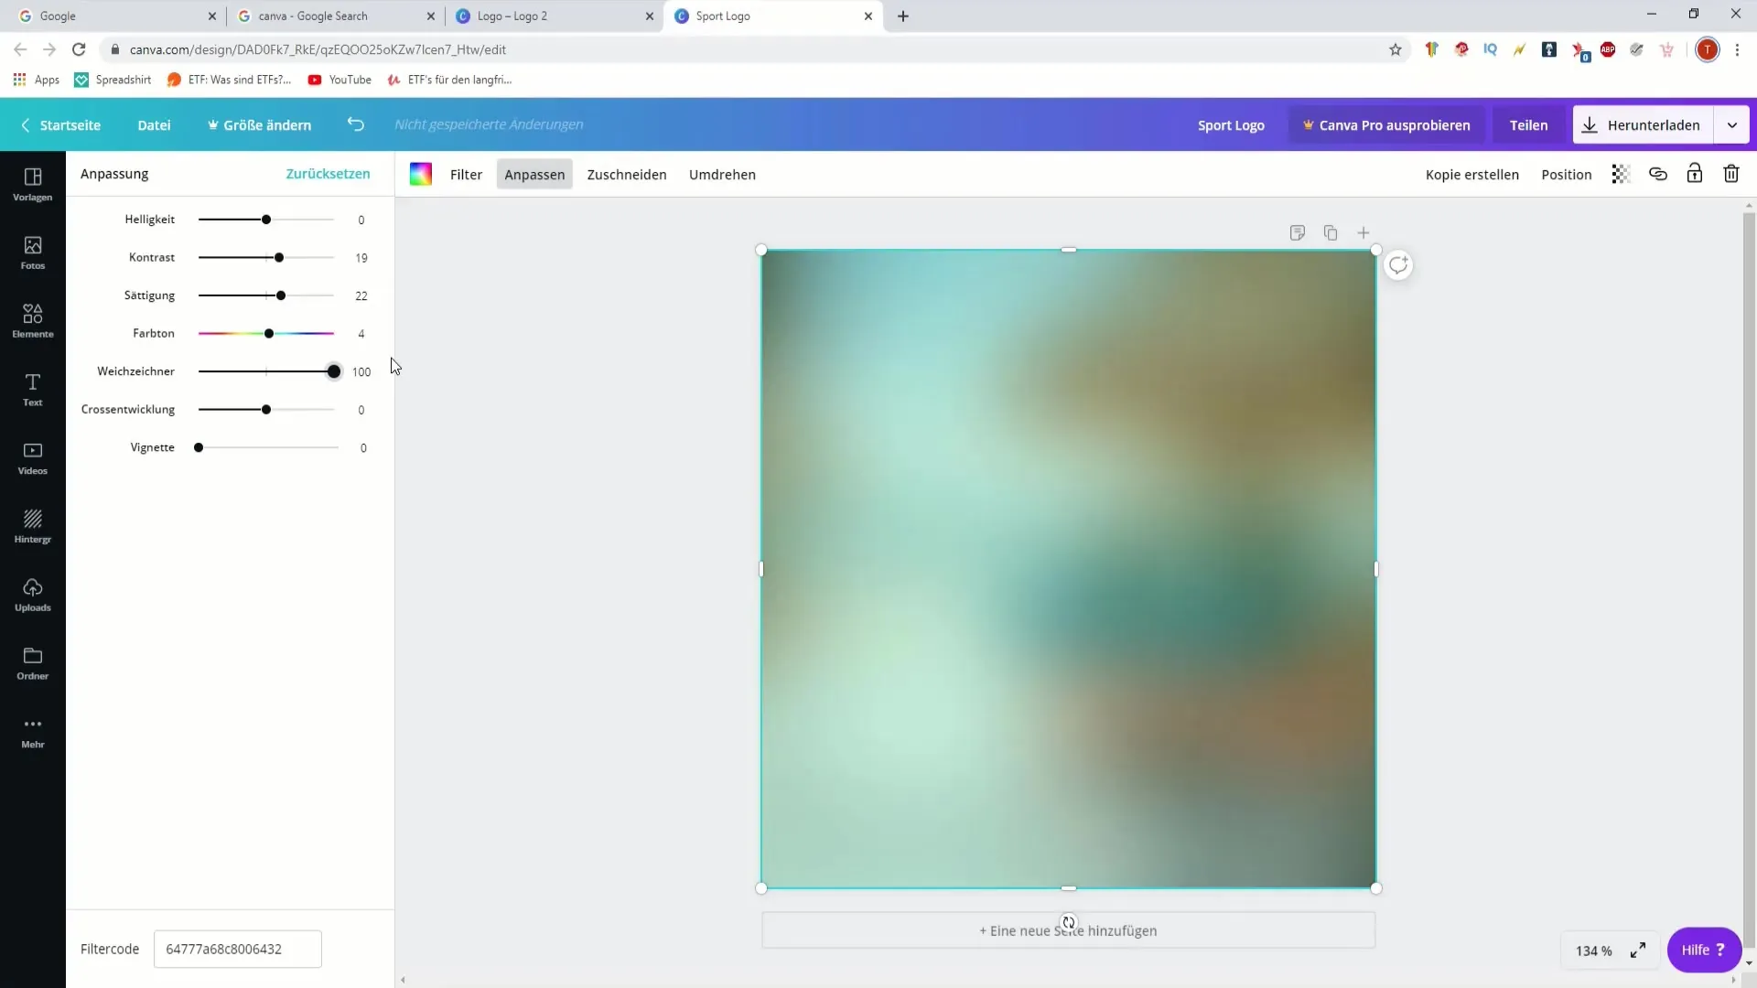Click the Chrome profile avatar

pyautogui.click(x=1707, y=49)
